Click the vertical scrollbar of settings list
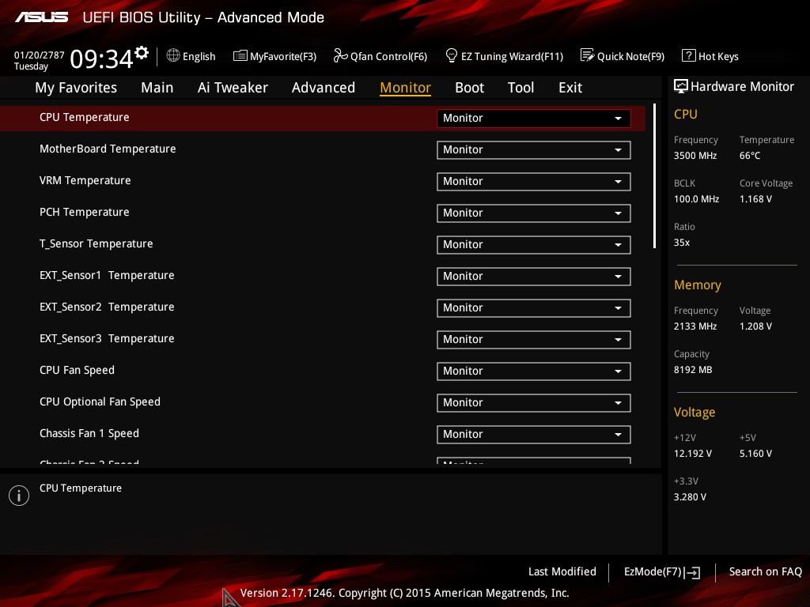The height and width of the screenshot is (607, 810). [x=654, y=176]
